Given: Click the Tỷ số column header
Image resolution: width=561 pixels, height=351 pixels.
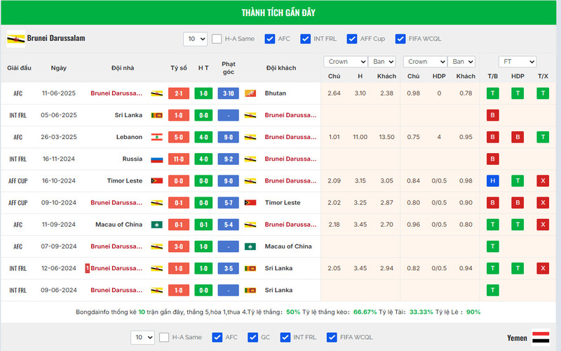Looking at the screenshot, I should click(179, 68).
